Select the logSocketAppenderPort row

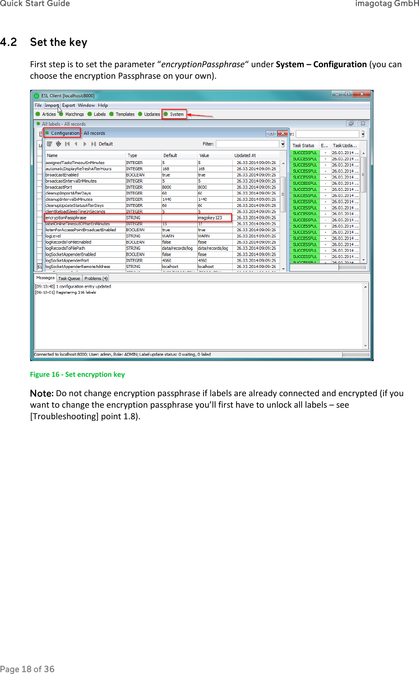162,261
